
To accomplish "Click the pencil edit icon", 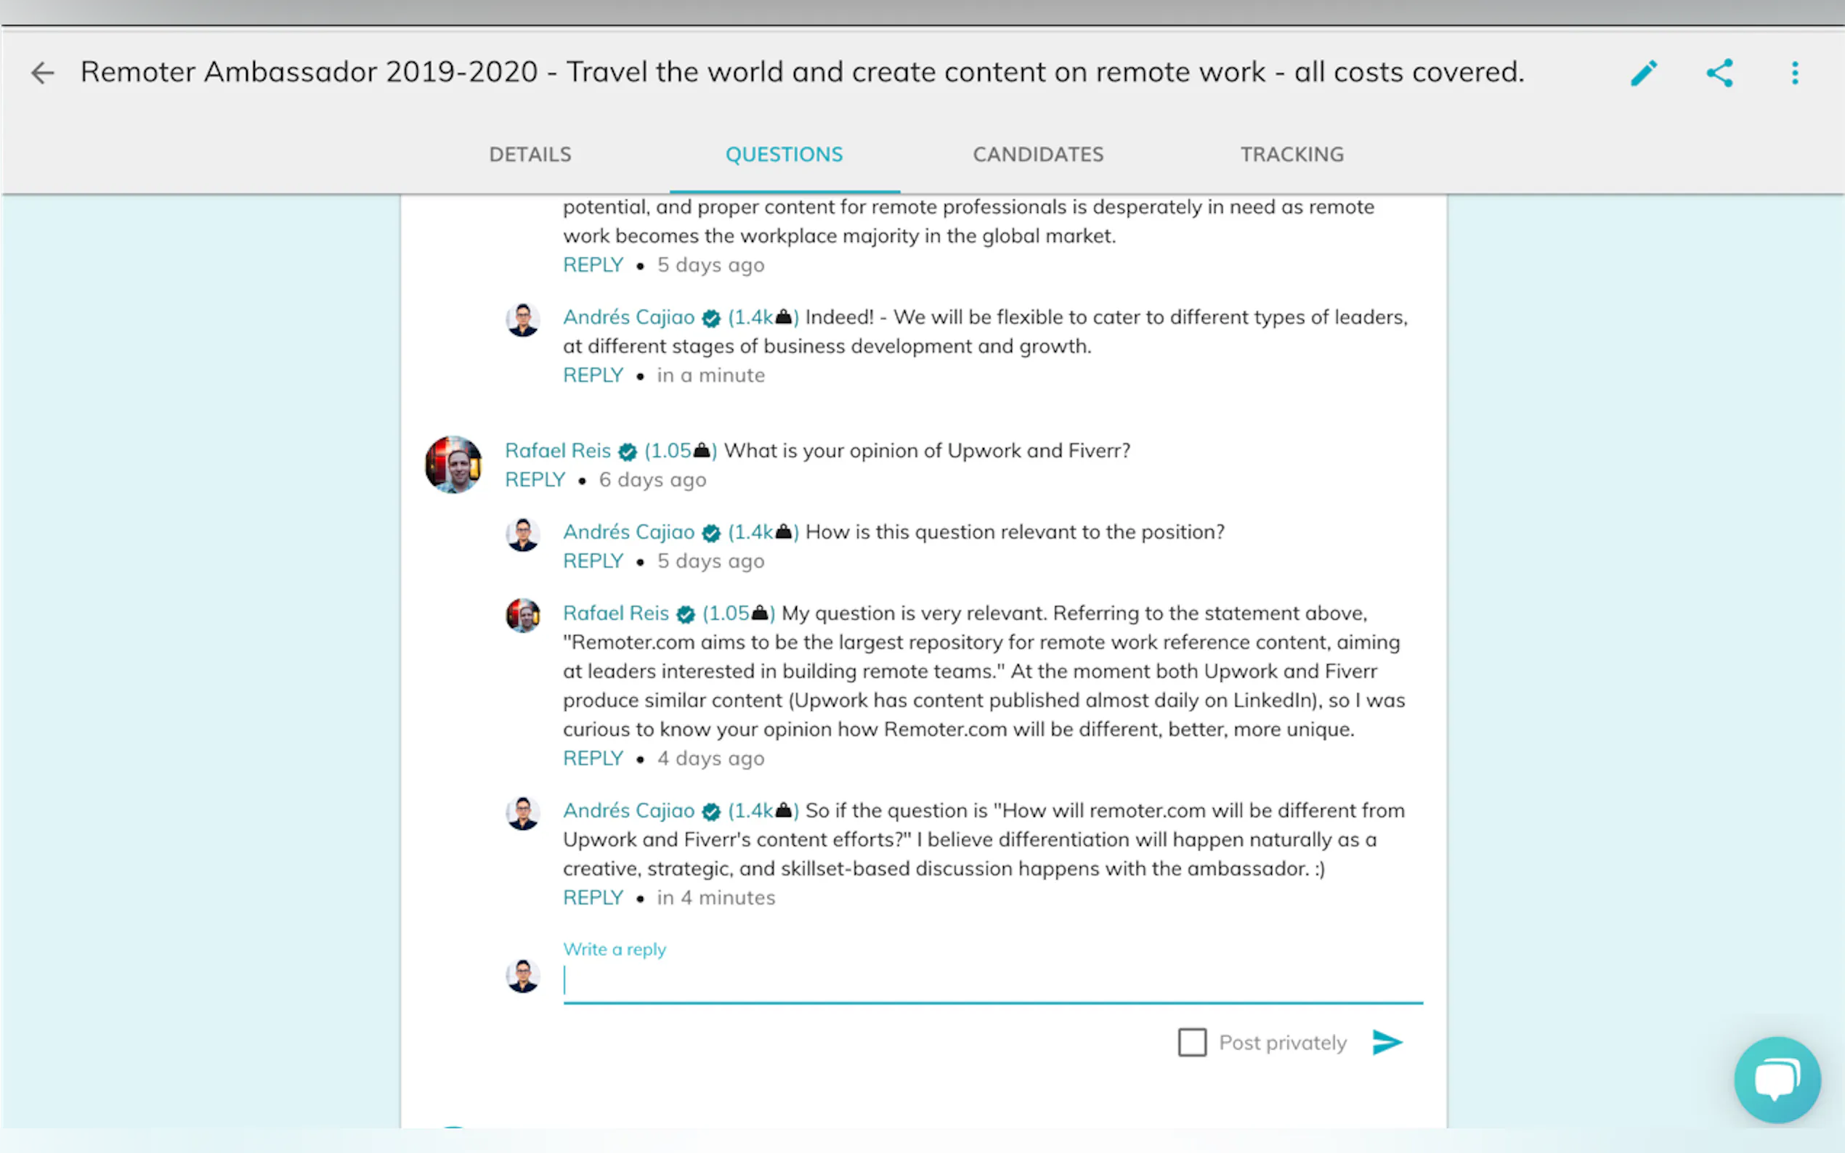I will (x=1644, y=73).
